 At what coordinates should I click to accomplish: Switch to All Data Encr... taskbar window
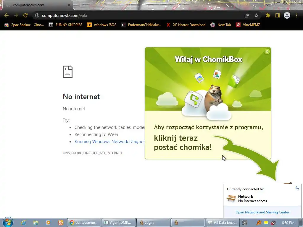223,223
